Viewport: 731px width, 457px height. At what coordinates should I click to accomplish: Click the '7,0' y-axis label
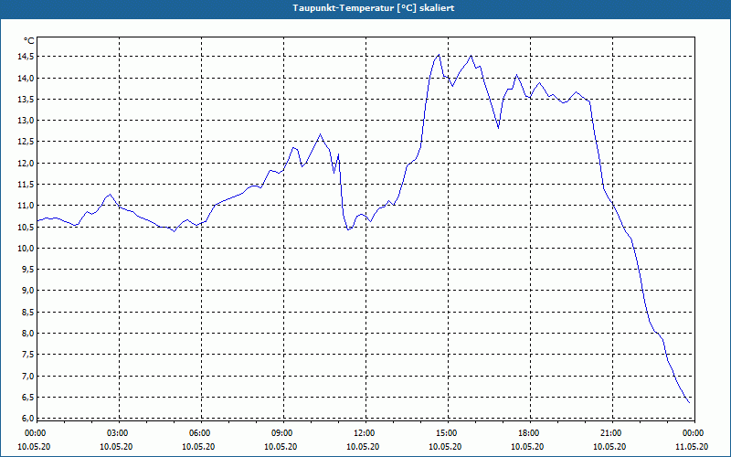(27, 376)
